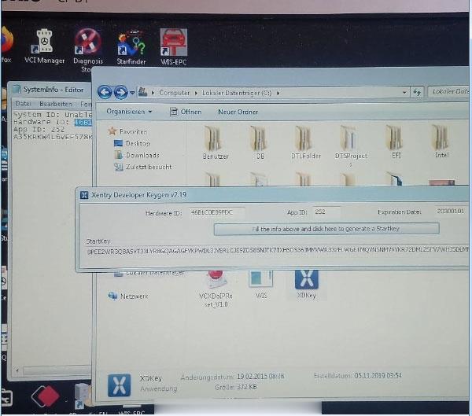Open the VCI Manager desktop shortcut

(44, 46)
